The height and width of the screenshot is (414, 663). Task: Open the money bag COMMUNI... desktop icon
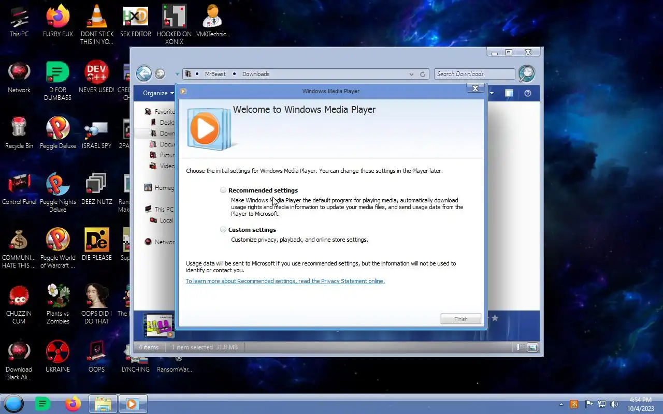tap(19, 249)
